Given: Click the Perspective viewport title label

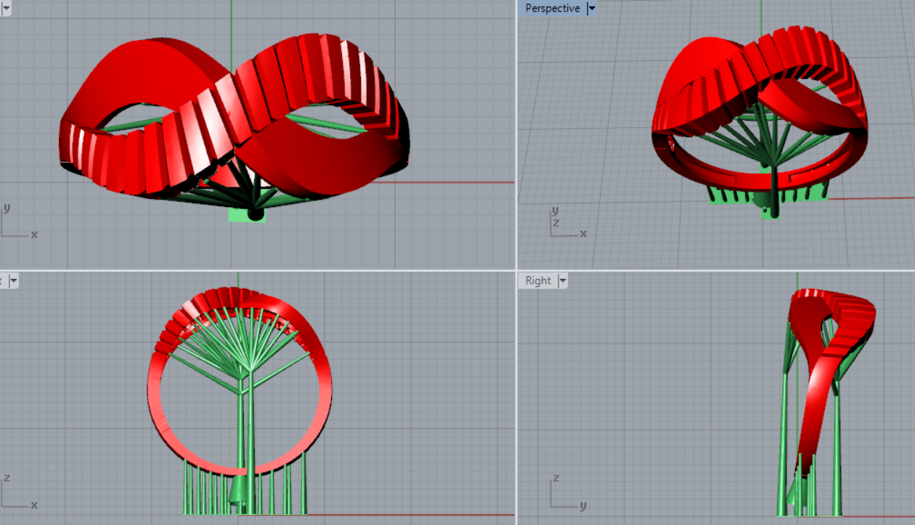Looking at the screenshot, I should coord(553,9).
